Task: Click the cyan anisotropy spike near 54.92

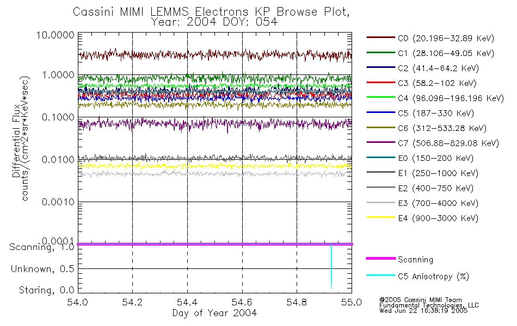Action: (331, 267)
